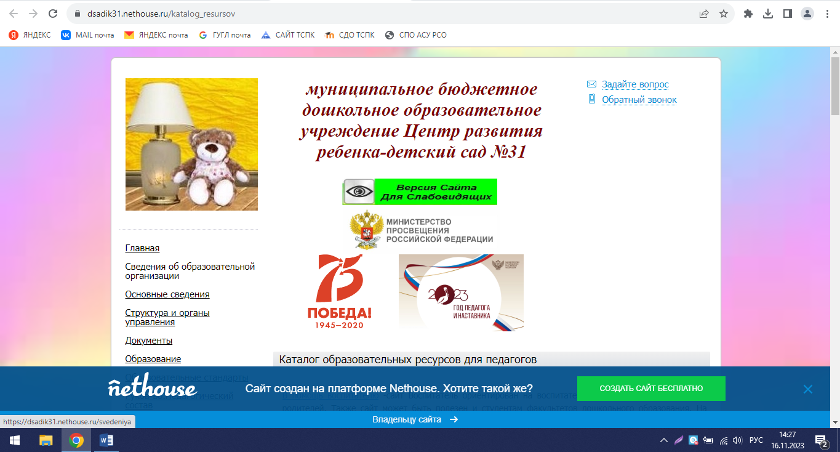Share this page via address bar icon
Image resolution: width=840 pixels, height=452 pixels.
click(704, 14)
